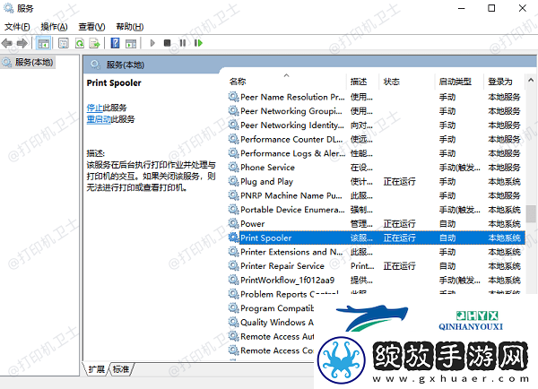This screenshot has height=389, width=538.
Task: Click the 重启动 this service link
Action: [99, 119]
